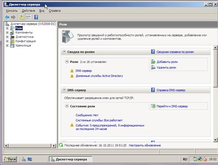Viewport: 218px width, 165px height.
Task: Open the Консоль menu
Action: click(12, 11)
